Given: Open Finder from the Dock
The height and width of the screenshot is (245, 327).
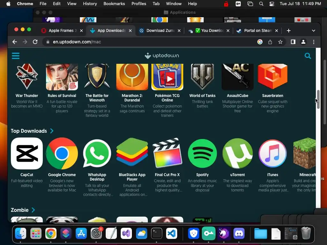Looking at the screenshot, I should [x=21, y=233].
